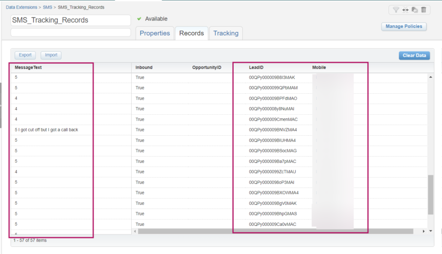Open the Properties tab
The height and width of the screenshot is (254, 442).
[x=155, y=33]
